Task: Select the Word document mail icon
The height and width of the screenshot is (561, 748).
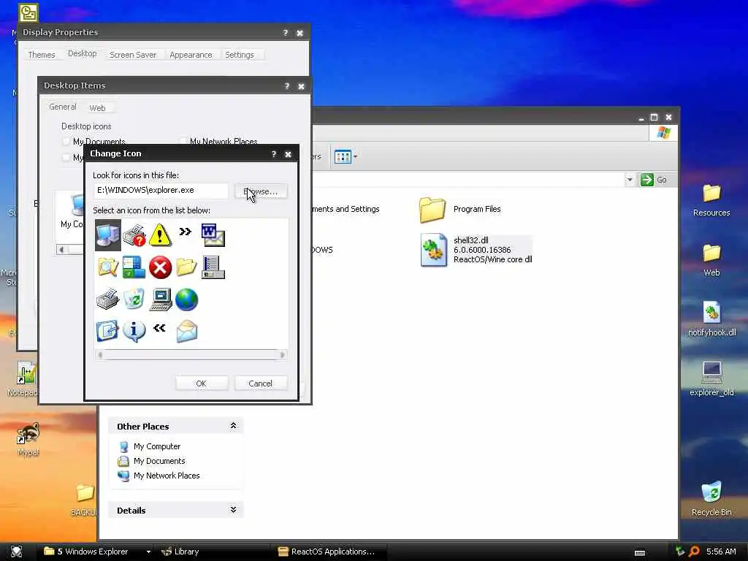Action: pyautogui.click(x=213, y=234)
